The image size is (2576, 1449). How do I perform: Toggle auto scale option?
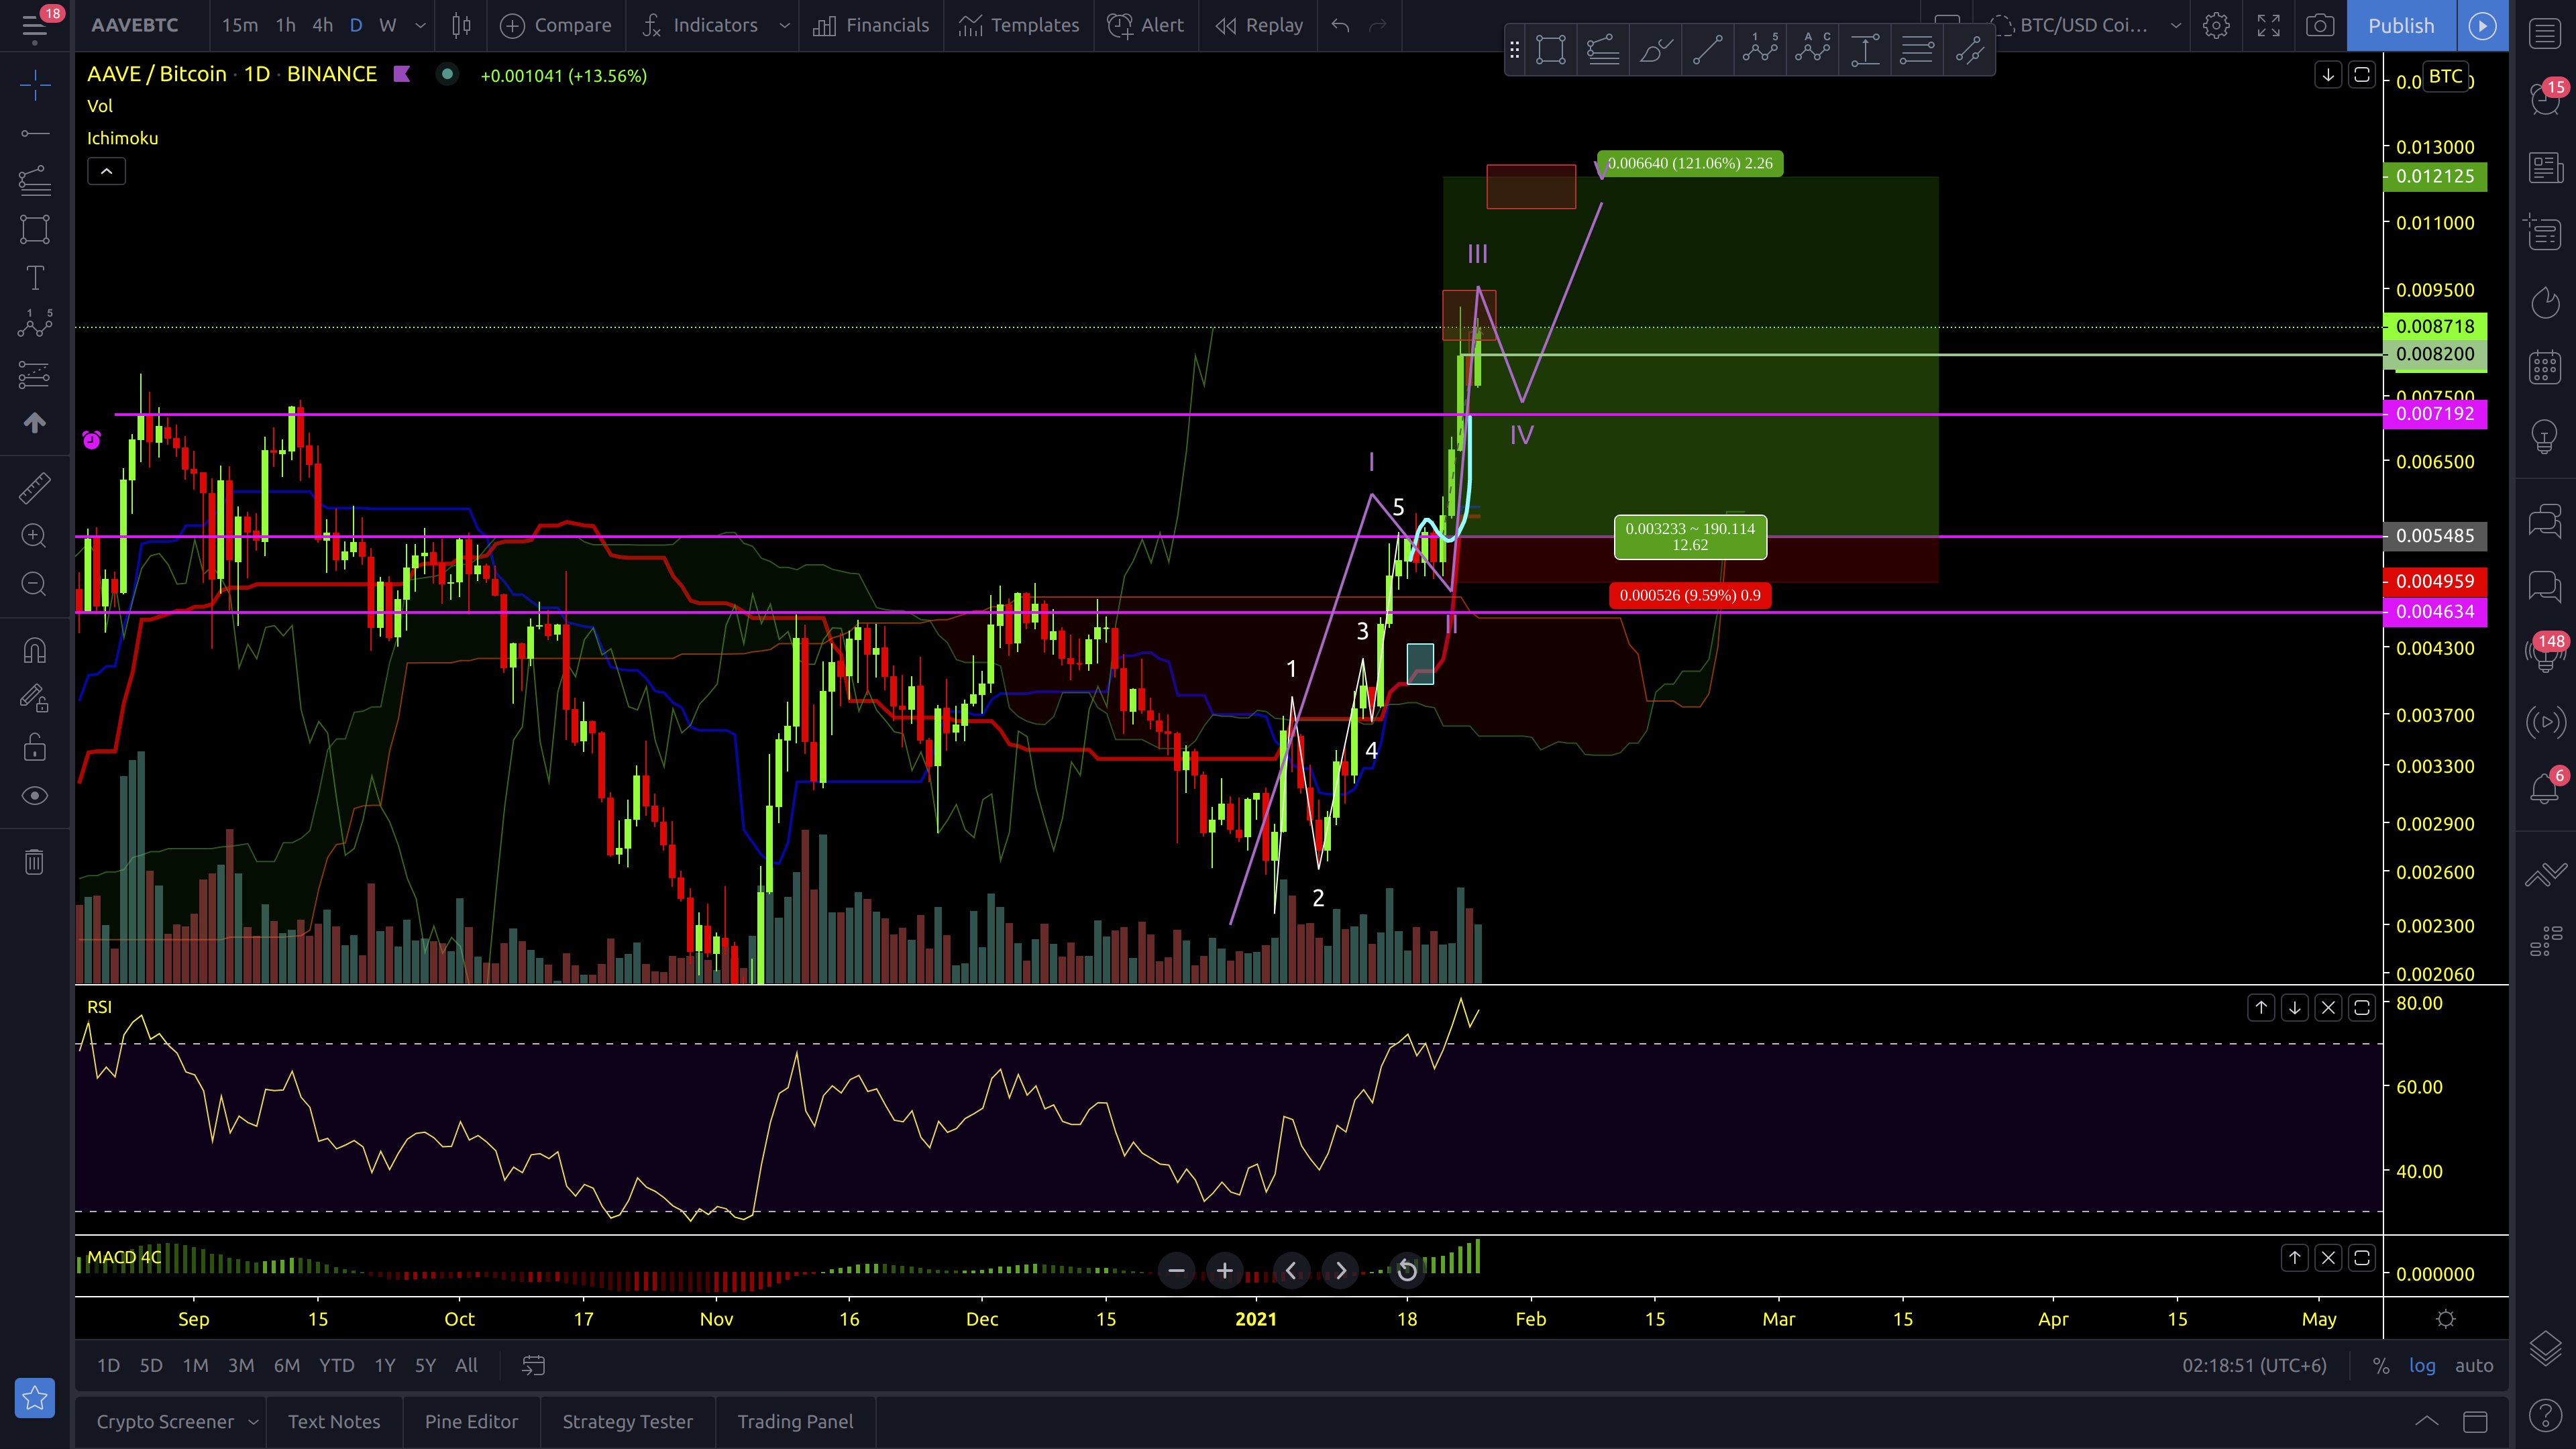[x=2474, y=1366]
